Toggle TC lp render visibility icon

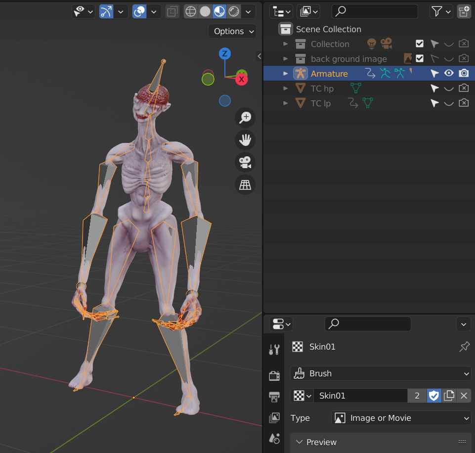pos(464,103)
